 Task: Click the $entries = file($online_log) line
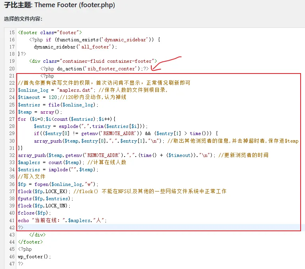pyautogui.click(x=58, y=105)
